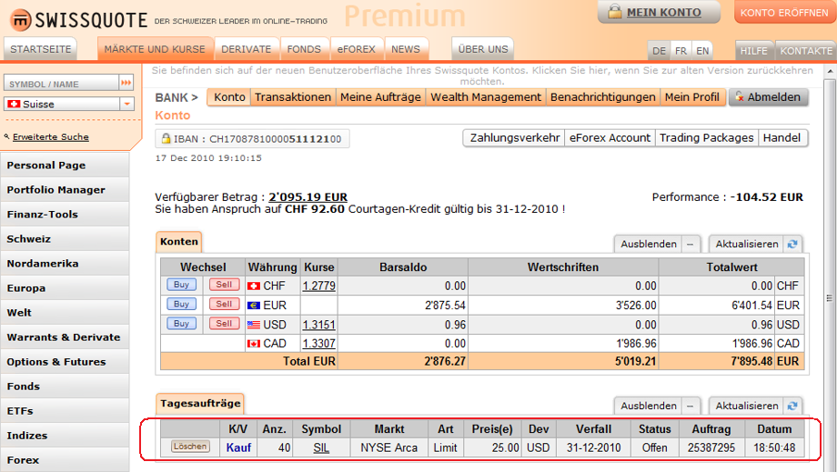The image size is (837, 472).
Task: Click the US flag icon in USD row
Action: tap(254, 325)
